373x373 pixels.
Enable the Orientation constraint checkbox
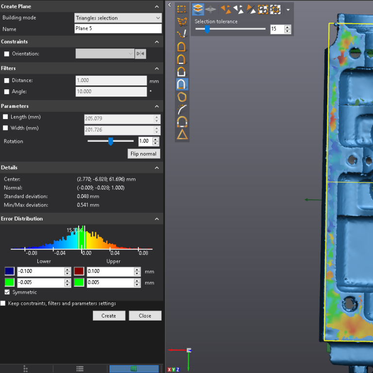click(6, 54)
